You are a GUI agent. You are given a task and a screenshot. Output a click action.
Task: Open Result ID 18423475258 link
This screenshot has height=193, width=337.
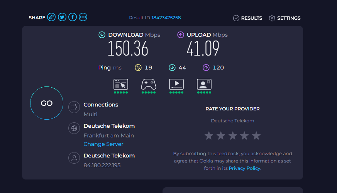click(166, 18)
